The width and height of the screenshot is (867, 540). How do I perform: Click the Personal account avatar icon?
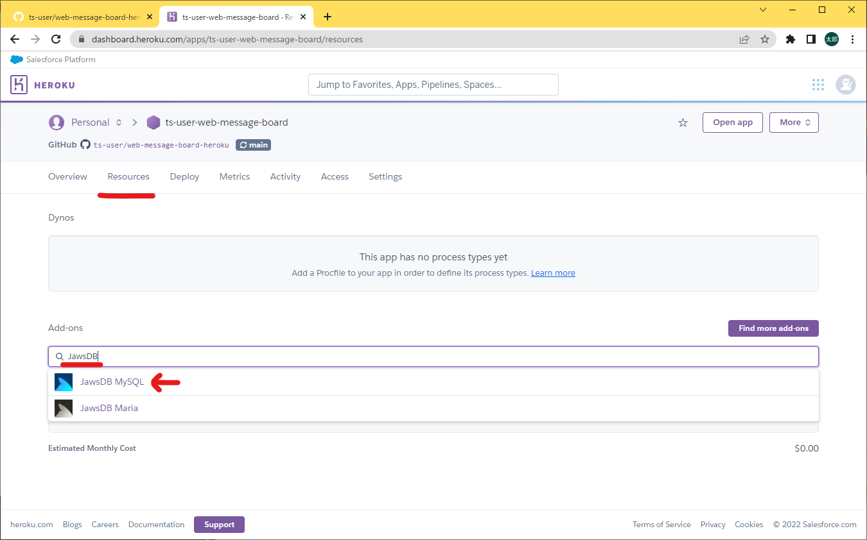(x=57, y=122)
